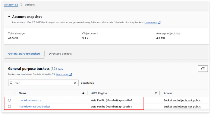
Task: Click the refresh buckets icon button
Action: (x=203, y=69)
